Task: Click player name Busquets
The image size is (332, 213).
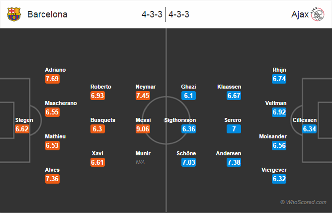Action: (103, 120)
